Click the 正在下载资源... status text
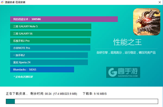Viewport: 163px width, 107px height. click(17, 94)
